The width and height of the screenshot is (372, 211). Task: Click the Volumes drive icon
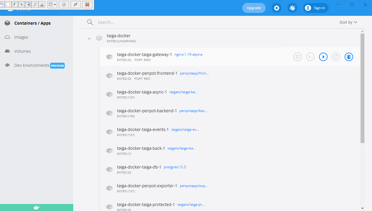coord(8,51)
